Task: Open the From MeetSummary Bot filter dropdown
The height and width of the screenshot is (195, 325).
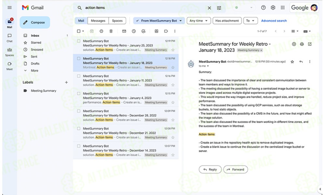Action: (159, 21)
